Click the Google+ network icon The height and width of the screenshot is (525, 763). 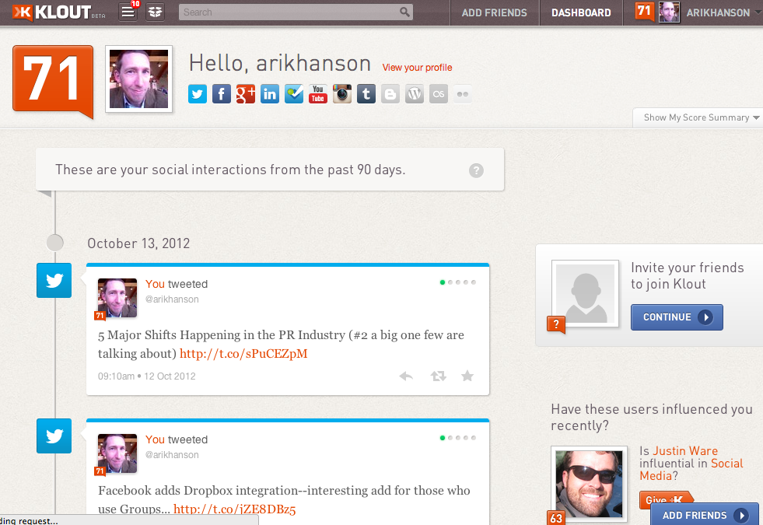tap(246, 94)
